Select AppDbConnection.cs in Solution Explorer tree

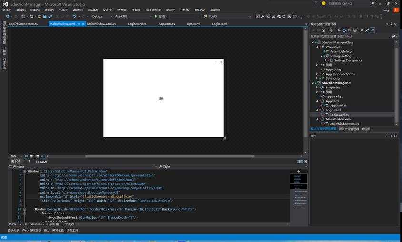[340, 74]
